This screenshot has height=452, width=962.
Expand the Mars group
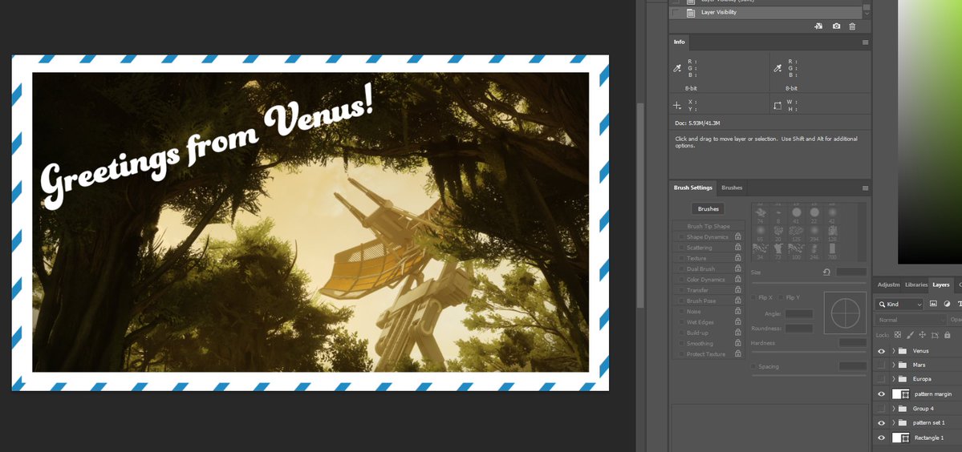click(x=893, y=365)
